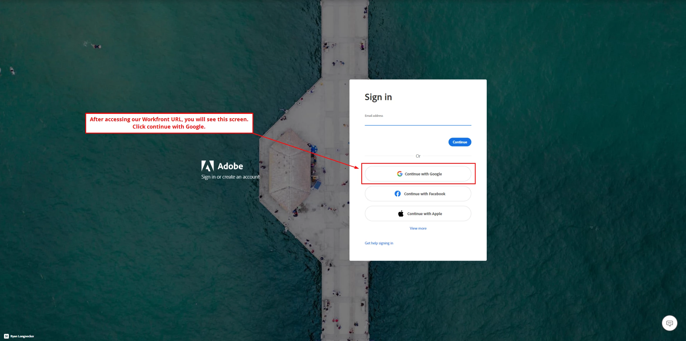Click the Adobe Stock St badge
This screenshot has height=341, width=686.
pyautogui.click(x=6, y=336)
